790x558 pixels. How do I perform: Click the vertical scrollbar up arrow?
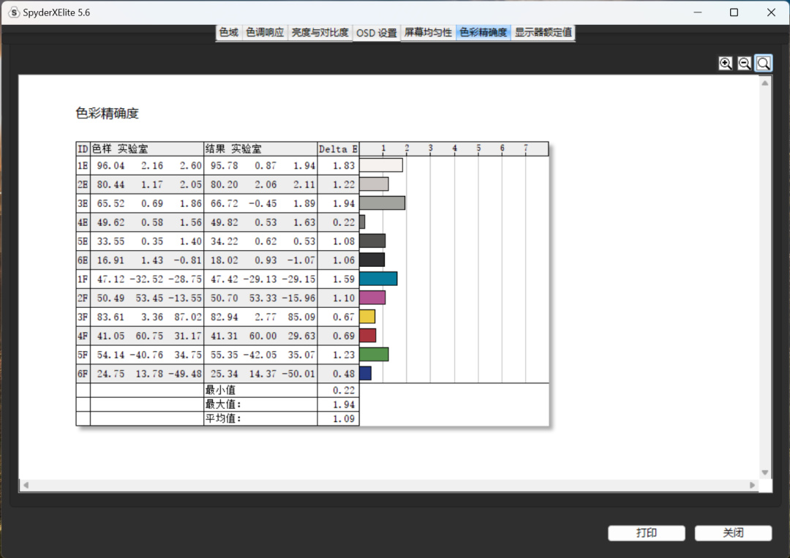[x=765, y=83]
